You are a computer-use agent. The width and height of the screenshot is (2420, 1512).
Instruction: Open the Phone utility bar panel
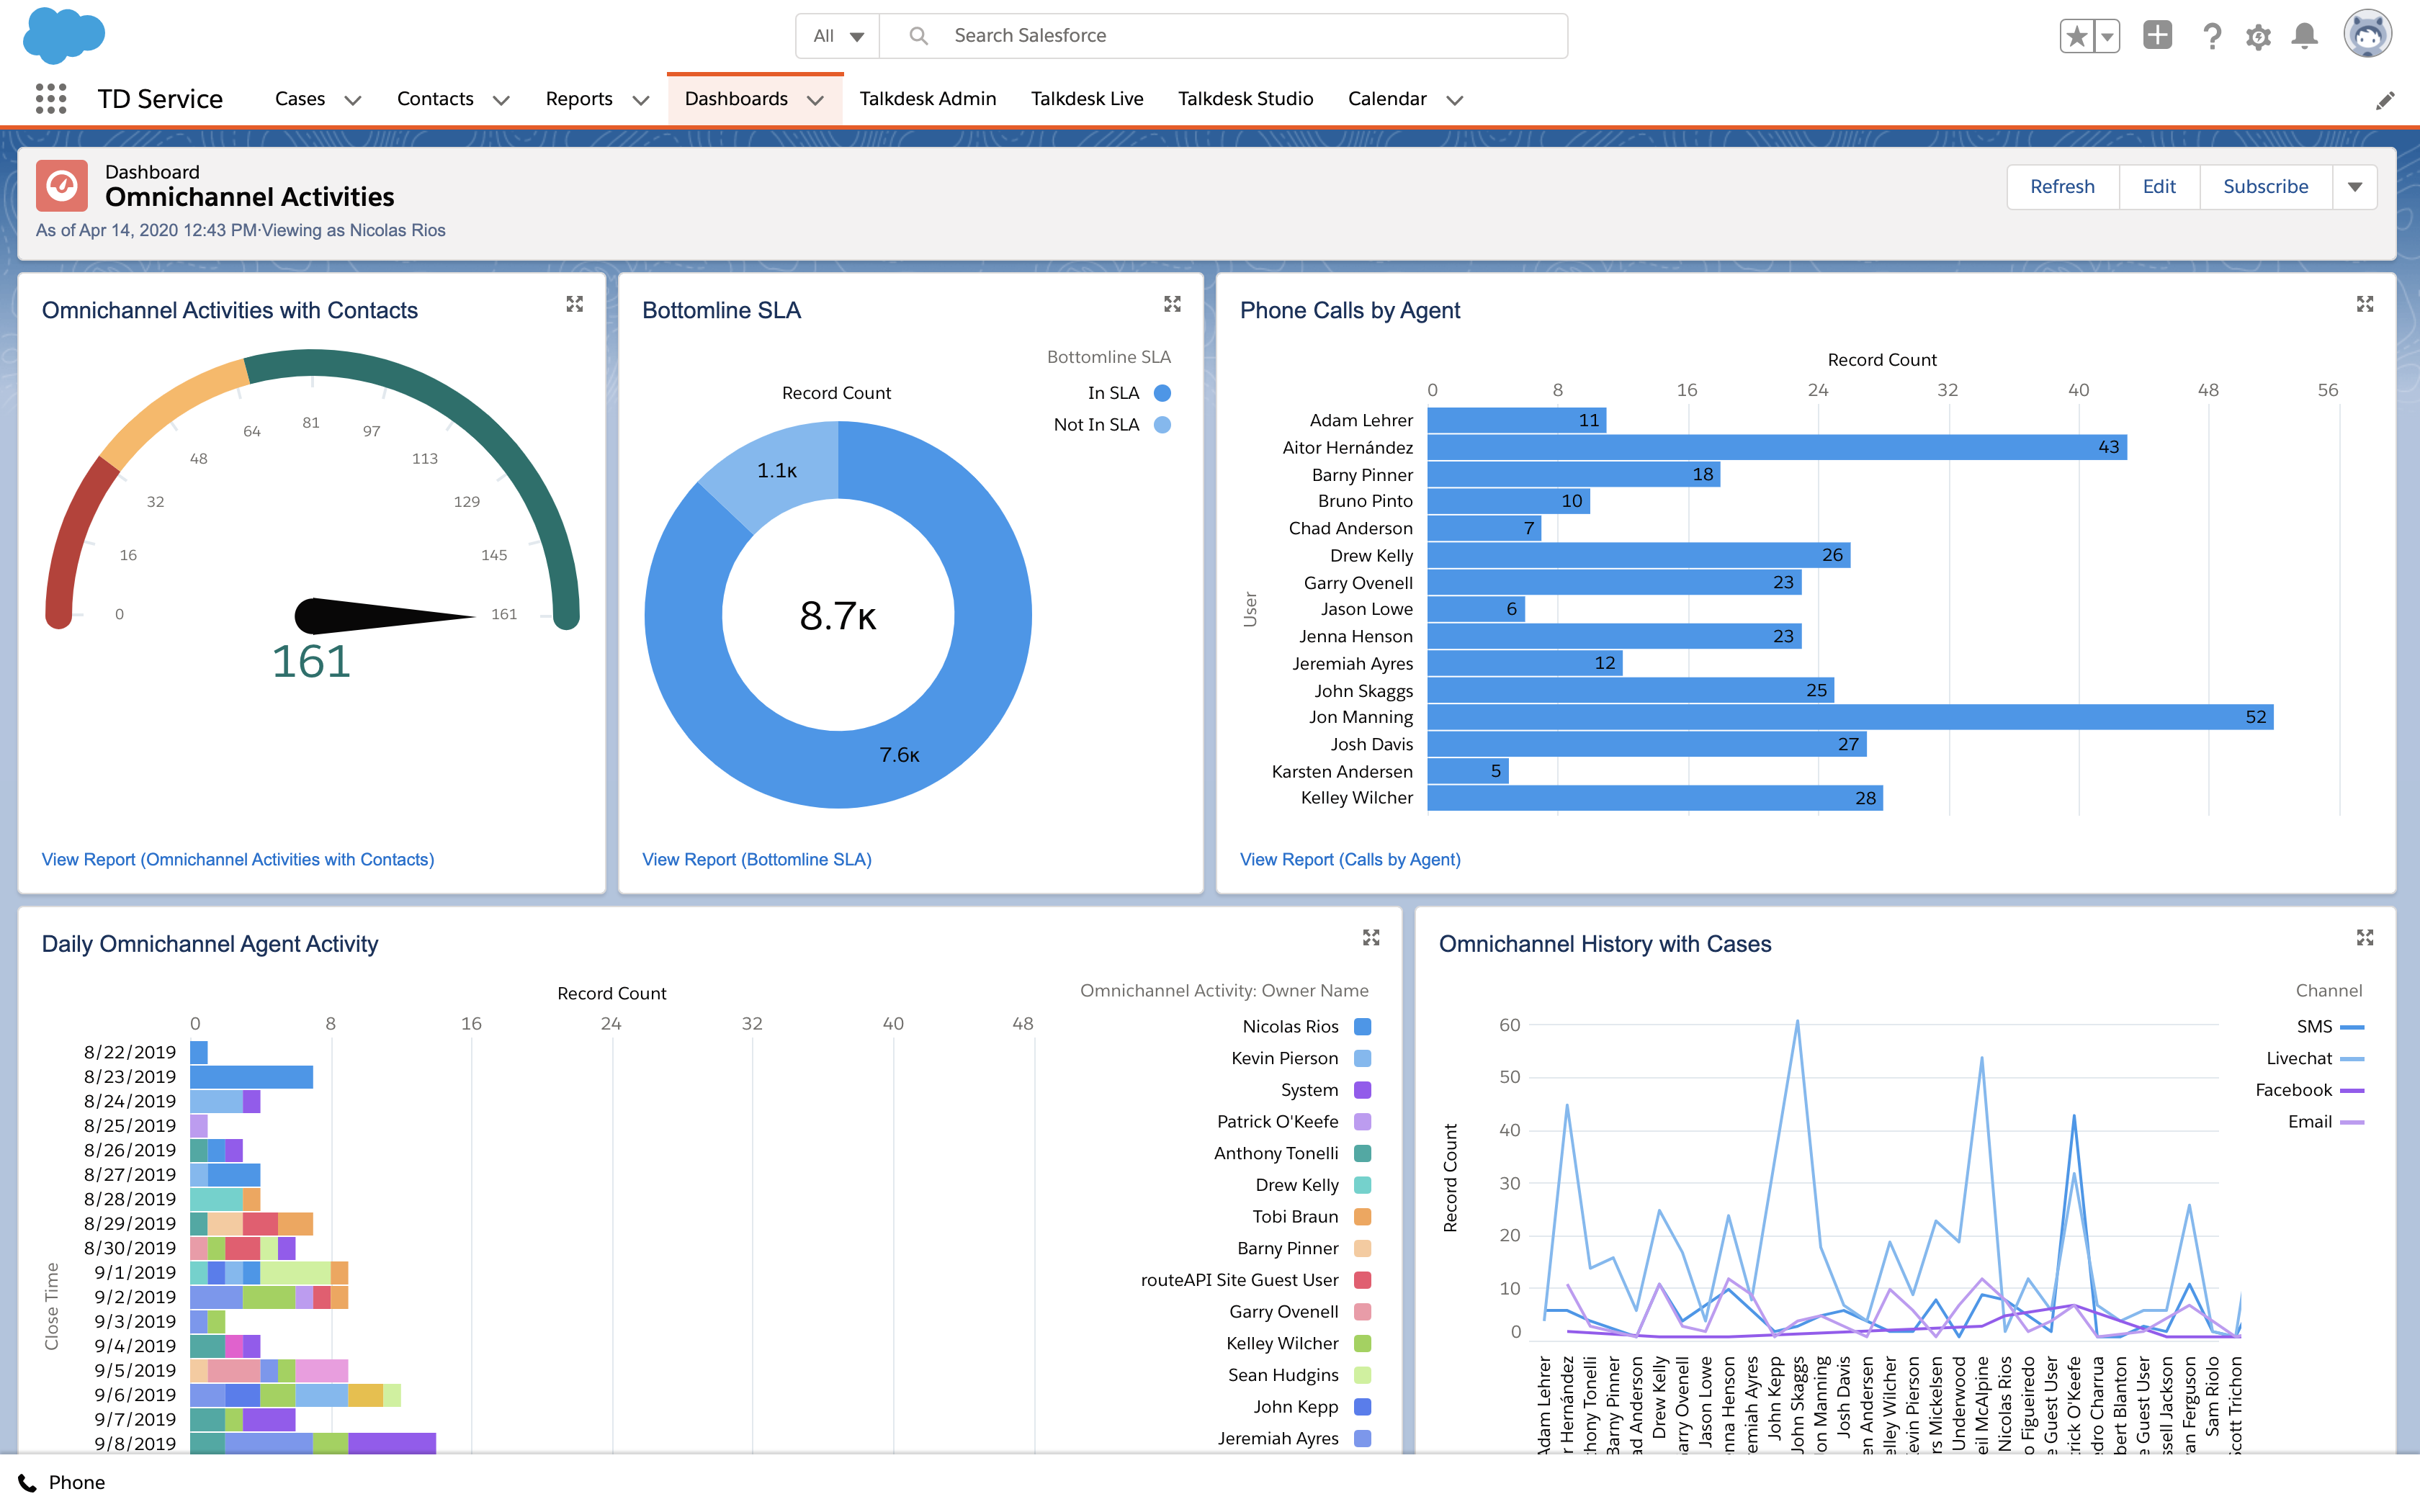tap(62, 1482)
